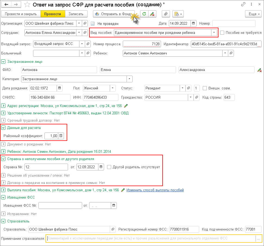The image size is (264, 246).
Task: Go forward with the right arrow button
Action: (16, 5)
